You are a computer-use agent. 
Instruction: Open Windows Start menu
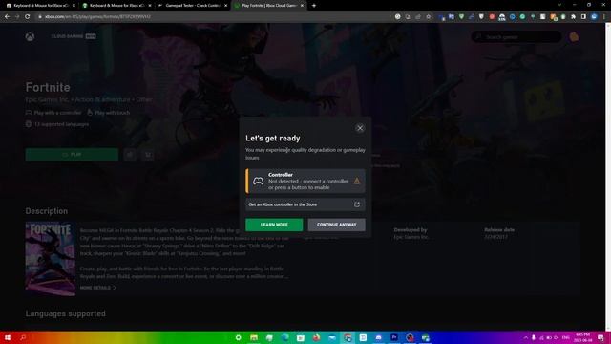click(x=8, y=337)
